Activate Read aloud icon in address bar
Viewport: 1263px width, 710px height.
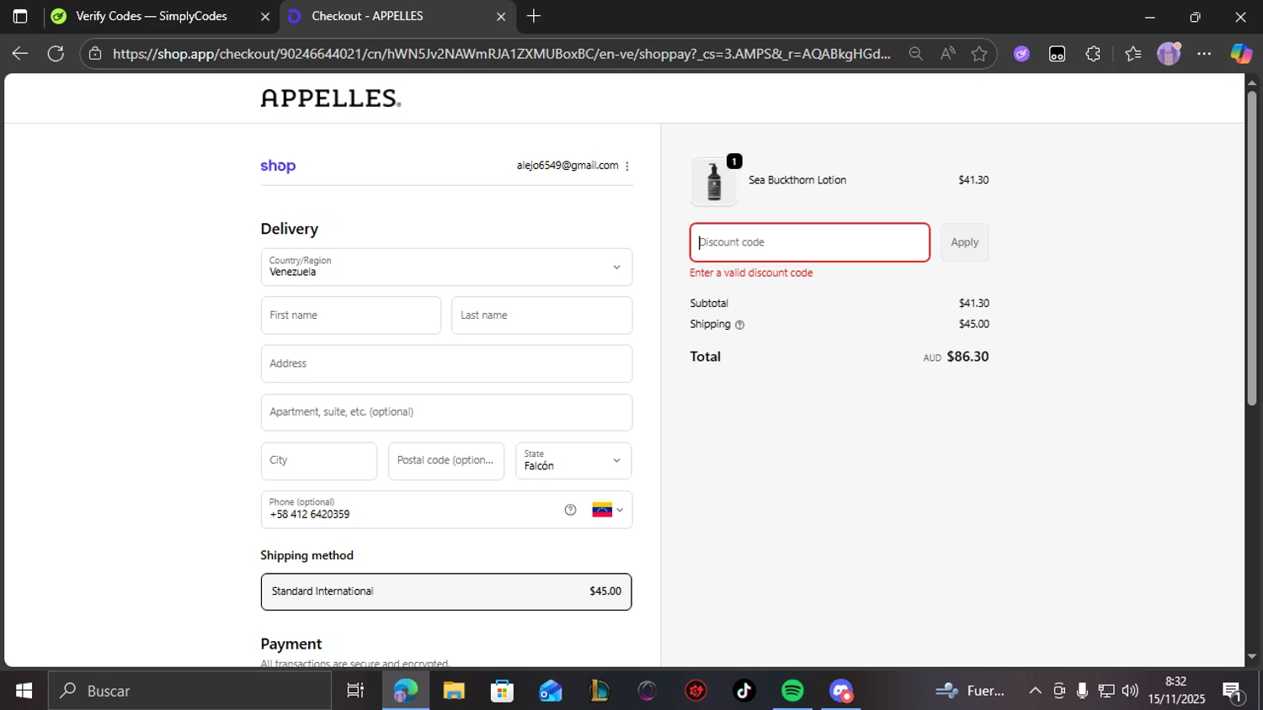pos(947,54)
